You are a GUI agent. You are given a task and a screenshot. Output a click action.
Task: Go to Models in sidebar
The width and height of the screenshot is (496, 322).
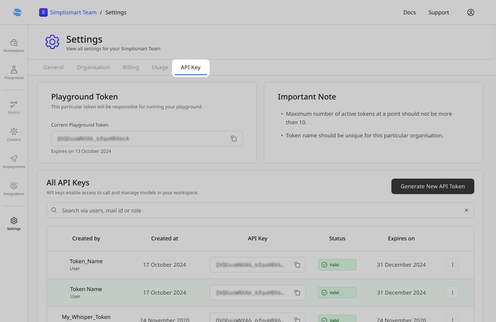point(14,107)
